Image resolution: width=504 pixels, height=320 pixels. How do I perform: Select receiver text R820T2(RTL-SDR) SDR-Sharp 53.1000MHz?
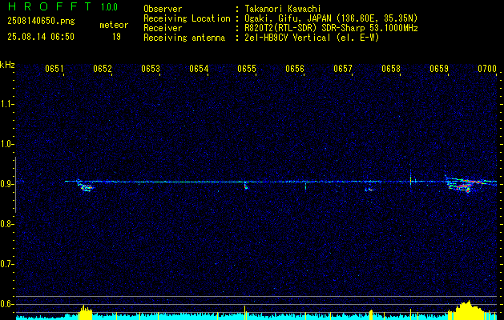pyautogui.click(x=331, y=28)
